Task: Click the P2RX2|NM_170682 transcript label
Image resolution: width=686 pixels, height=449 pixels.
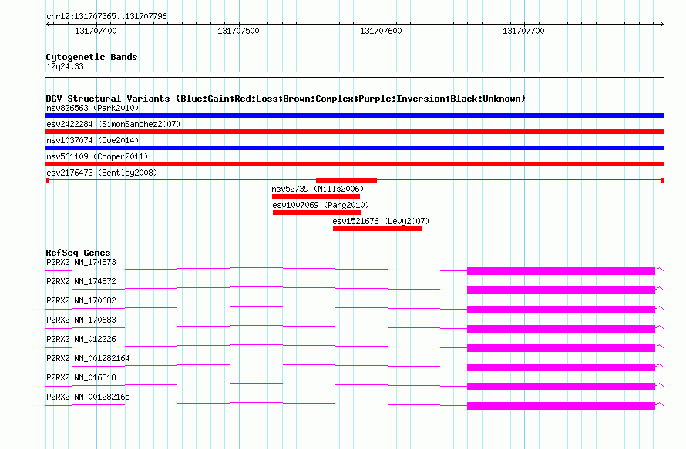Action: (x=81, y=301)
